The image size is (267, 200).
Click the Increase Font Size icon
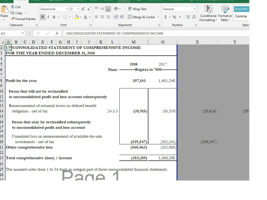pos(83,9)
